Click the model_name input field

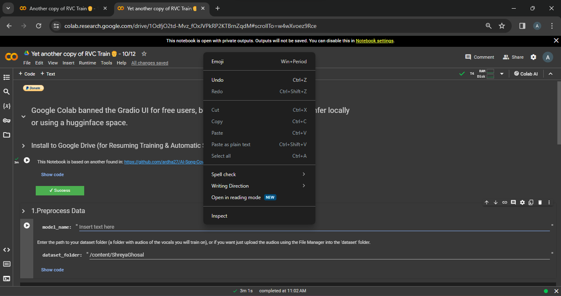[x=314, y=227]
